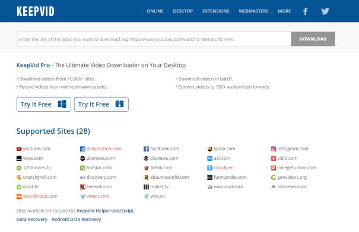Open KeepVid Helper UserScript link
This screenshot has height=232, width=359.
(x=105, y=211)
